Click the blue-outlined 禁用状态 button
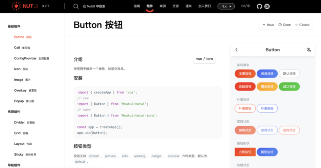 point(267,130)
